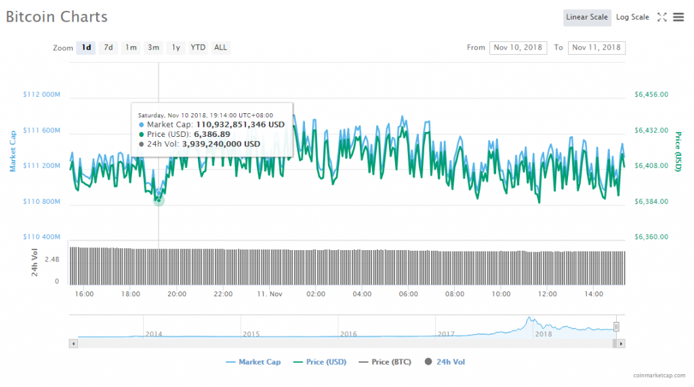The height and width of the screenshot is (387, 694).
Task: Toggle Market Cap series in legend
Action: tap(253, 362)
